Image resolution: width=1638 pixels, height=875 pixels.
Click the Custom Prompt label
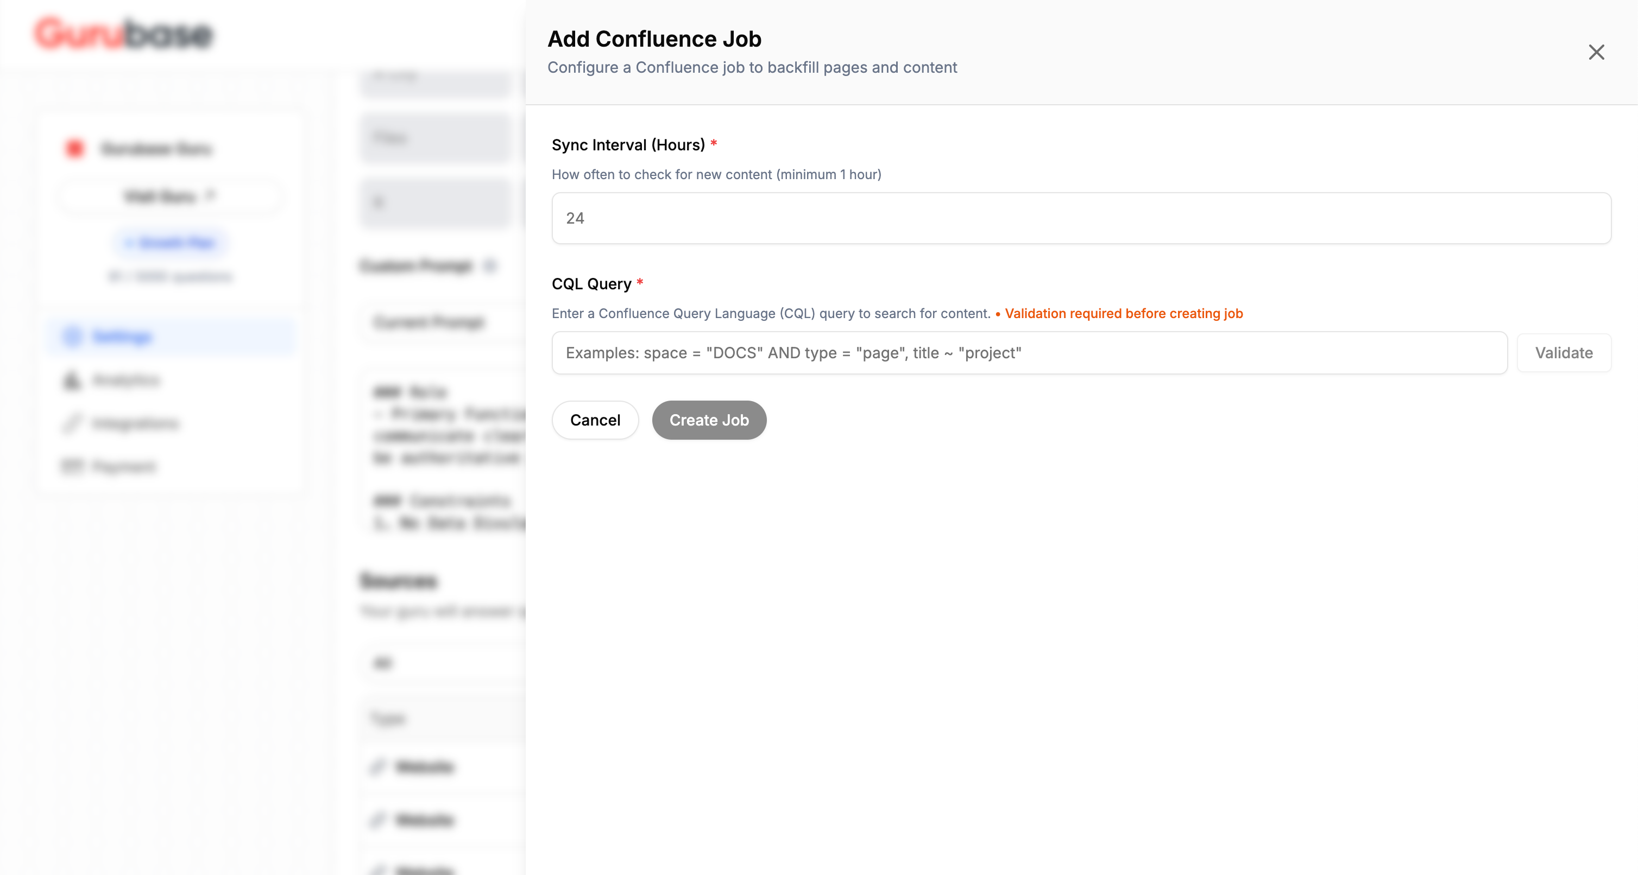(x=417, y=265)
